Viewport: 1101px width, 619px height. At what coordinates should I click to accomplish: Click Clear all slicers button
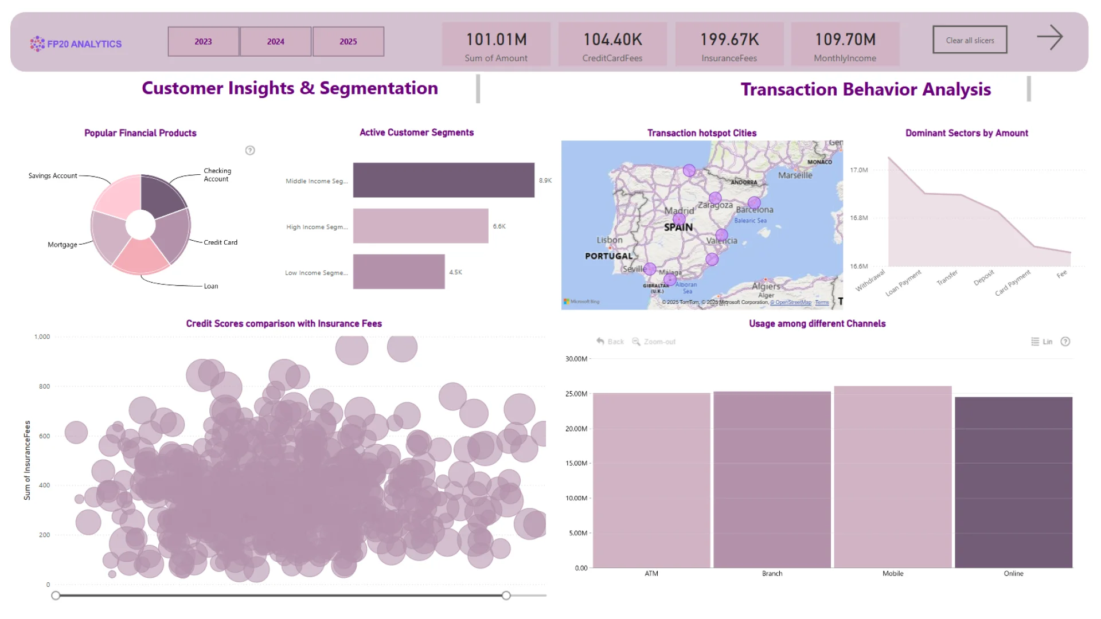pyautogui.click(x=970, y=40)
